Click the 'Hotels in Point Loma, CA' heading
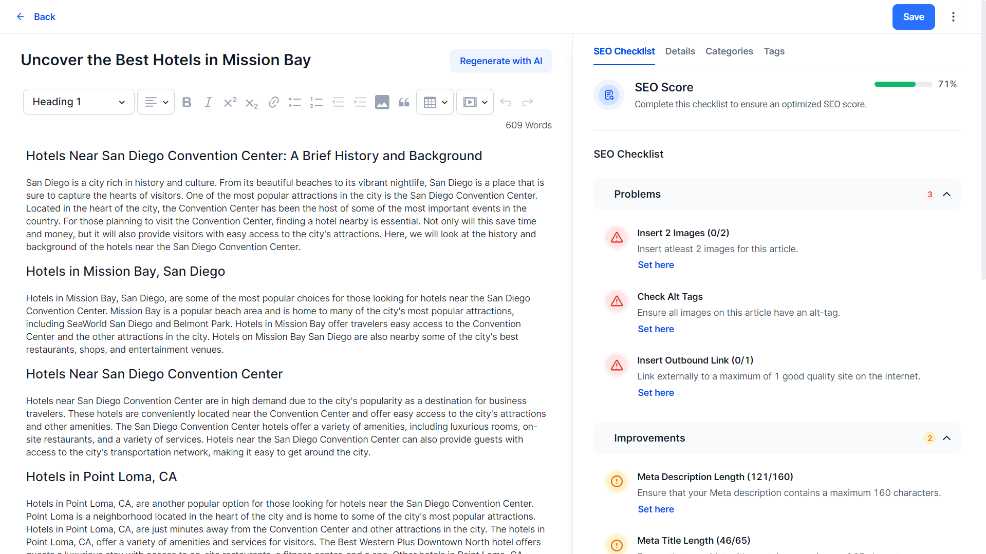986x554 pixels. pyautogui.click(x=101, y=476)
